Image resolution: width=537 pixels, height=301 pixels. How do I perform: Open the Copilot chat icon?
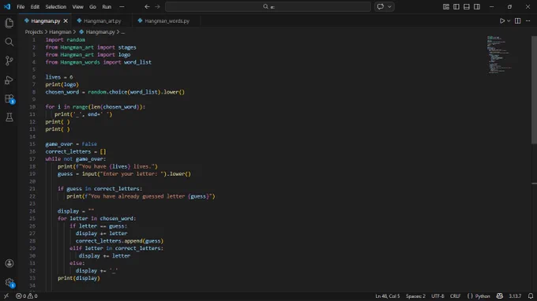point(381,6)
